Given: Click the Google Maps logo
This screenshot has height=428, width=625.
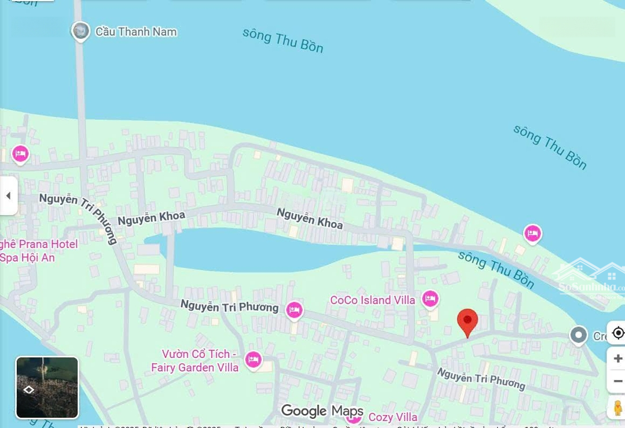Looking at the screenshot, I should click(x=322, y=411).
